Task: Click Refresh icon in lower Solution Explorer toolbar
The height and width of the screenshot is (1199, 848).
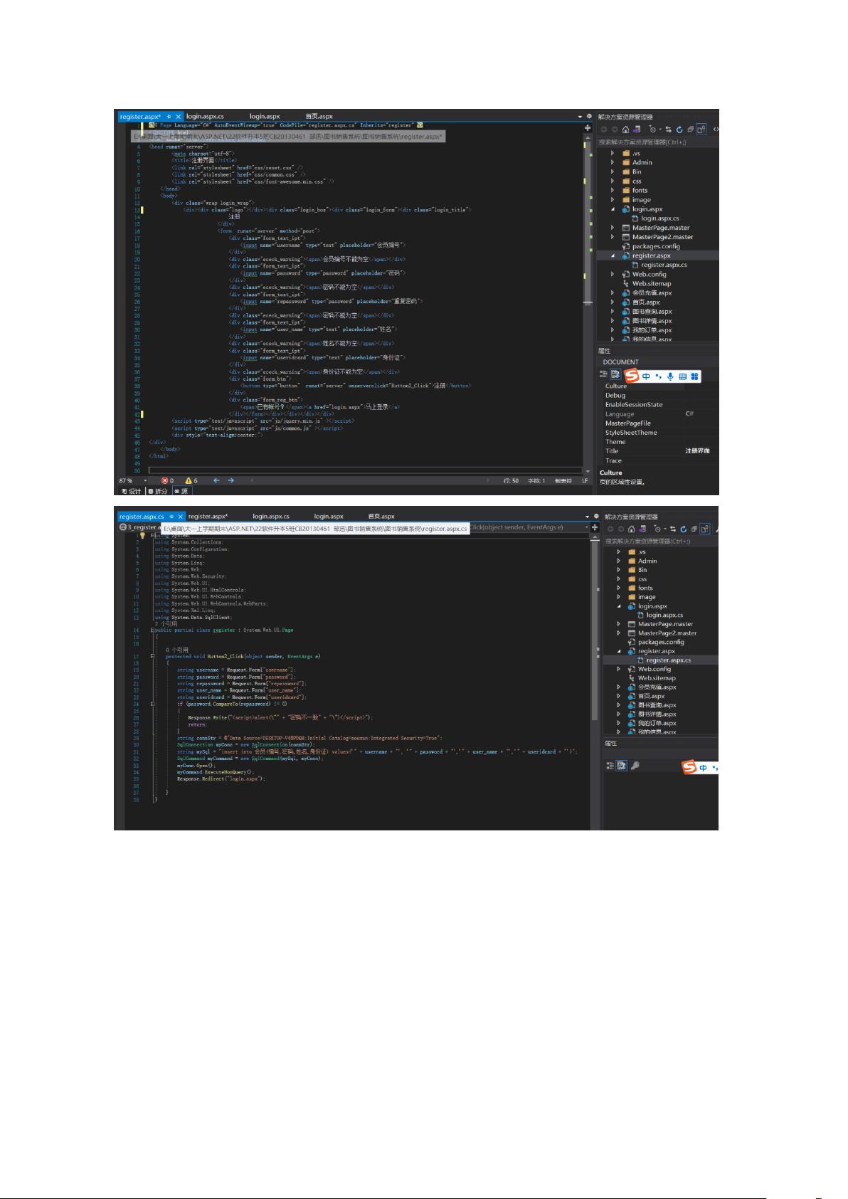Action: click(683, 529)
